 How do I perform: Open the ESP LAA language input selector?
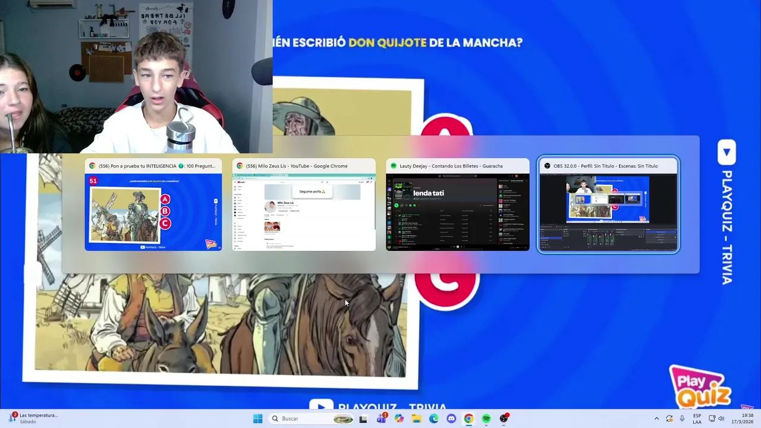pos(697,418)
